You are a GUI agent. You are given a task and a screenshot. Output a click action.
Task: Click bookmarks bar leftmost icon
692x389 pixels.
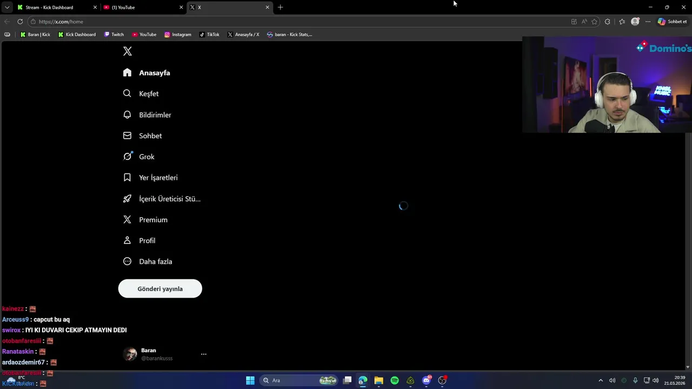(7, 35)
